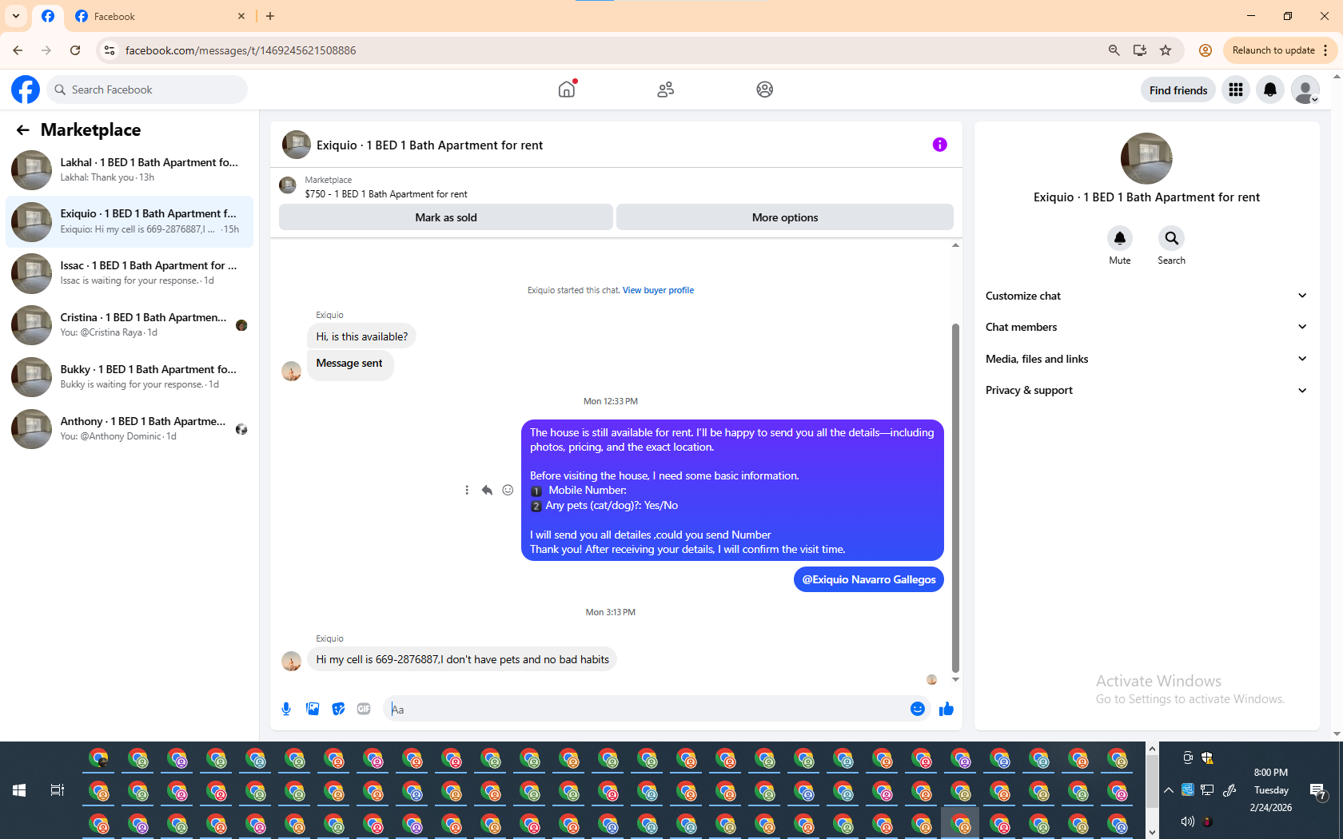Image resolution: width=1343 pixels, height=839 pixels.
Task: Expand Chat members section
Action: click(1147, 327)
